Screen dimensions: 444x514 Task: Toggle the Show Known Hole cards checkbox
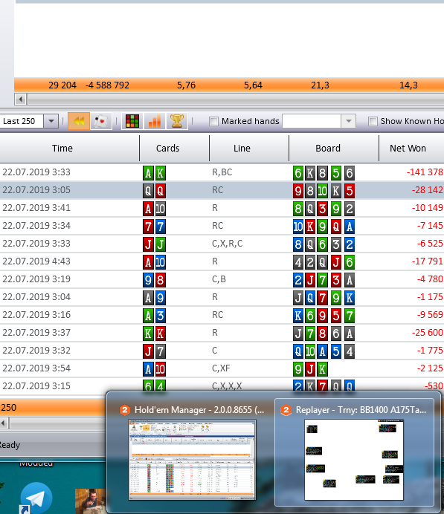click(373, 121)
